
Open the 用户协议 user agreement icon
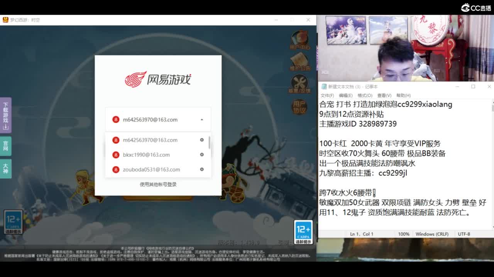coord(299,107)
